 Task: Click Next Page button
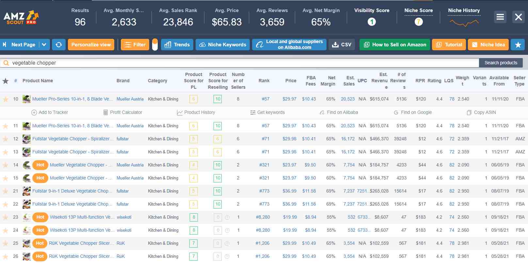click(x=20, y=45)
